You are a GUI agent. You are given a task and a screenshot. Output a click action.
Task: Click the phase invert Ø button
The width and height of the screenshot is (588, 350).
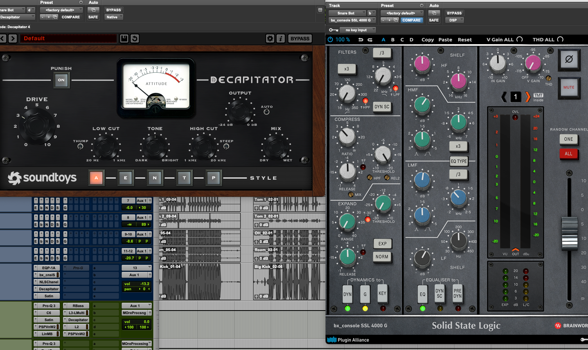(x=569, y=59)
